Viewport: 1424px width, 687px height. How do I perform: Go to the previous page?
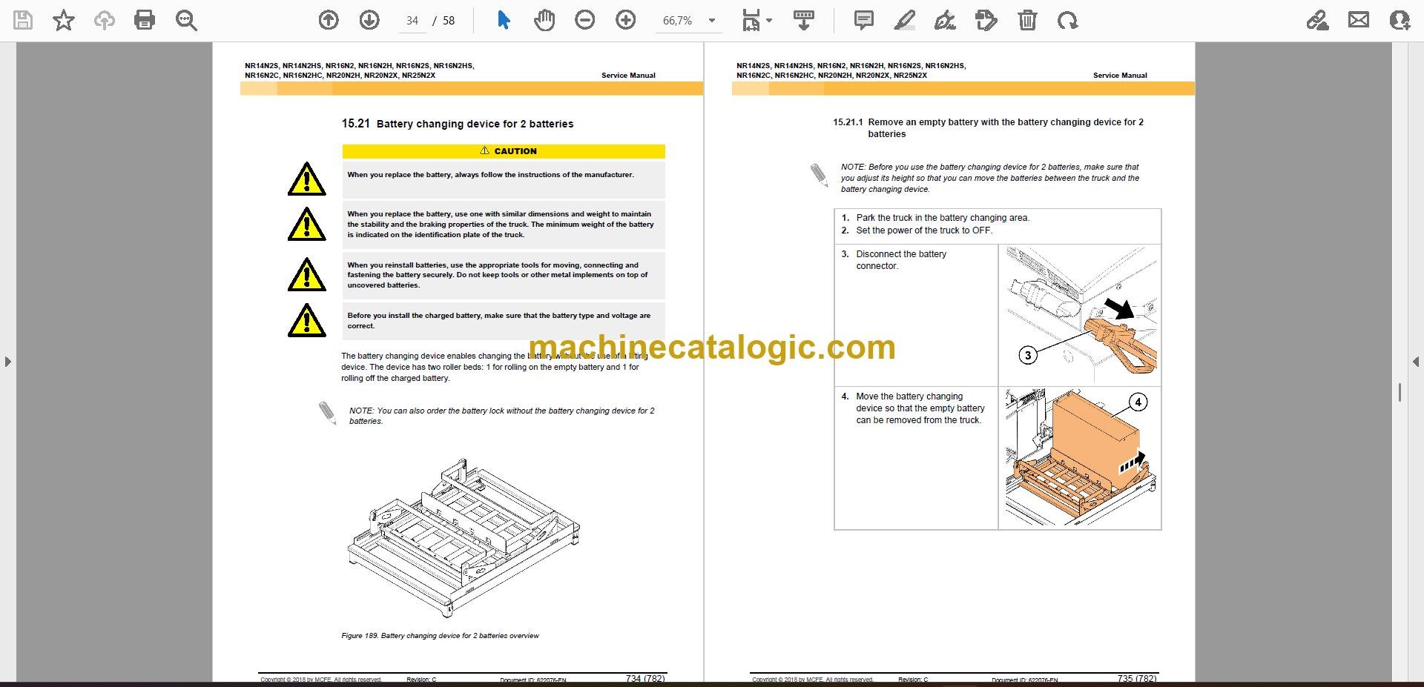(x=329, y=21)
